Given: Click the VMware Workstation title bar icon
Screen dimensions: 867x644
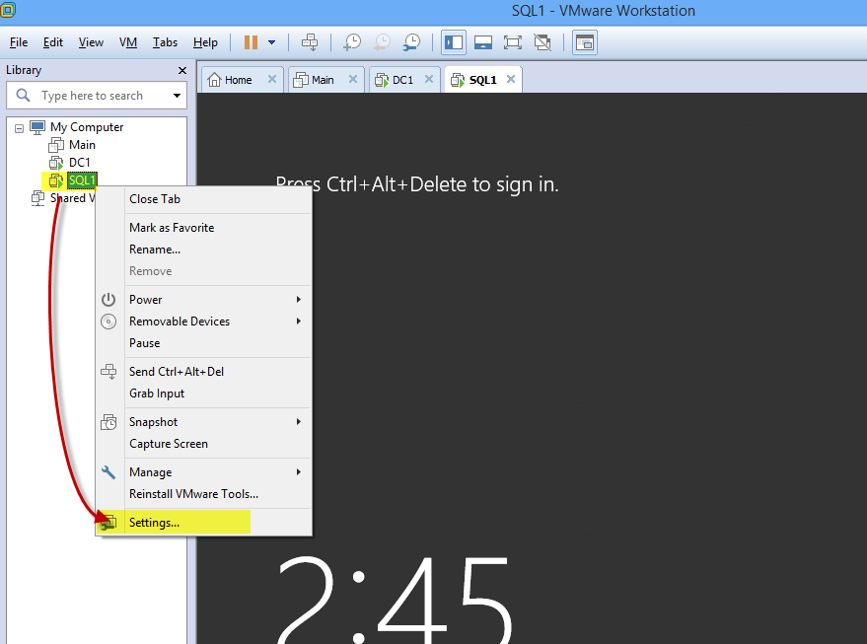Looking at the screenshot, I should 8,9.
